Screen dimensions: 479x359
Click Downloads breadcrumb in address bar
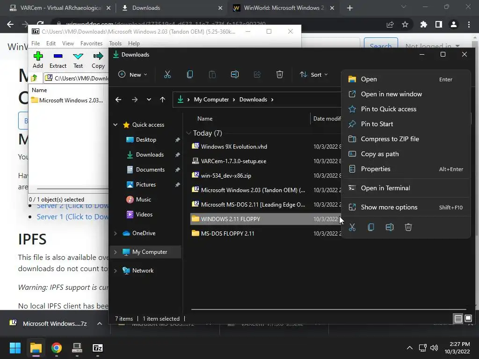(x=253, y=100)
